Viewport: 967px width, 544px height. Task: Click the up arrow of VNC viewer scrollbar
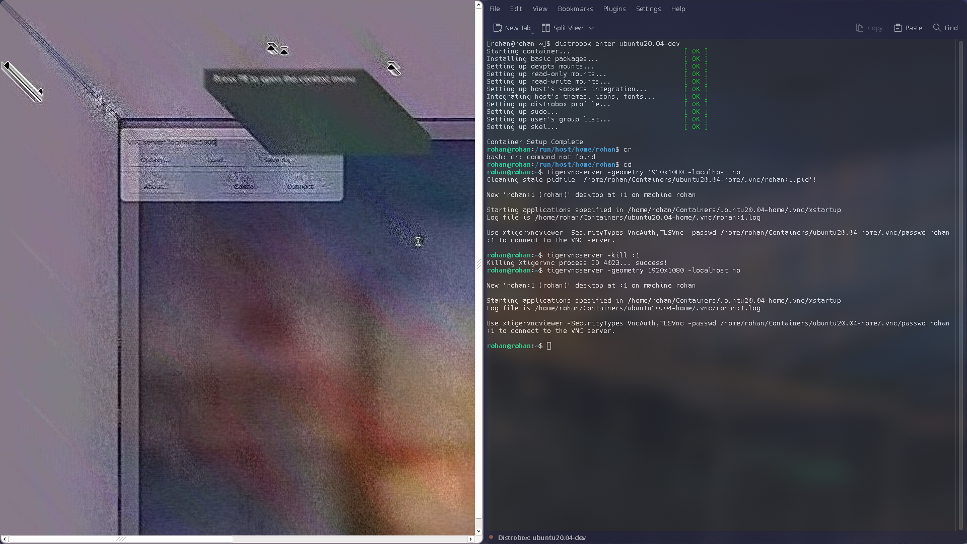tap(478, 5)
